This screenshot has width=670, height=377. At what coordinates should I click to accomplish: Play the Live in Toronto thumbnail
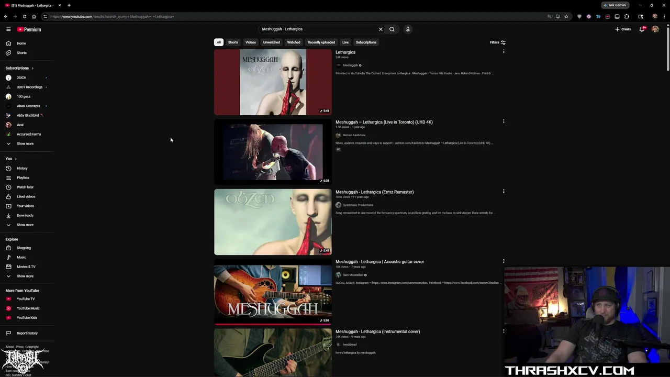tap(273, 152)
